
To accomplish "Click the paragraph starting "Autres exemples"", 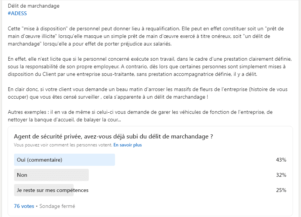I will click(x=140, y=116).
